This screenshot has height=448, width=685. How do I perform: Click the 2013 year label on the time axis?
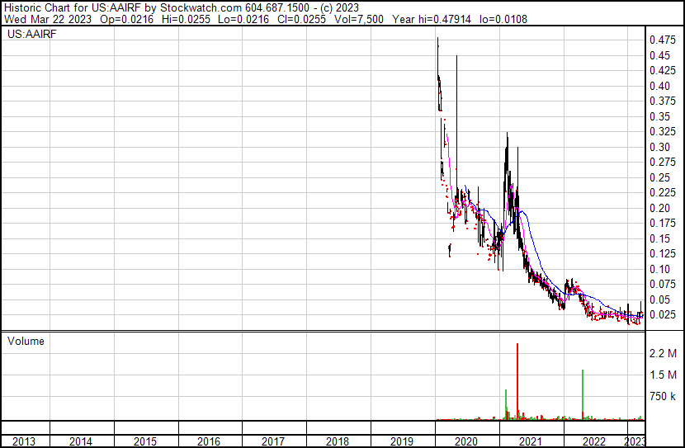pyautogui.click(x=25, y=441)
